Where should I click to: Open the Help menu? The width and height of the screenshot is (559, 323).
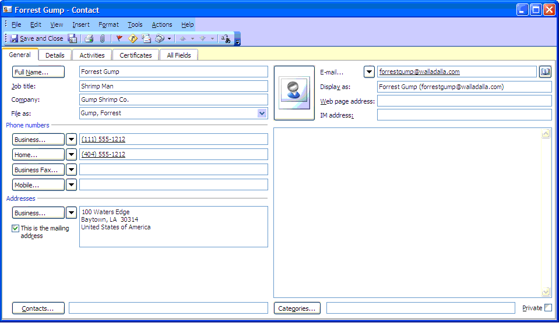pyautogui.click(x=188, y=24)
